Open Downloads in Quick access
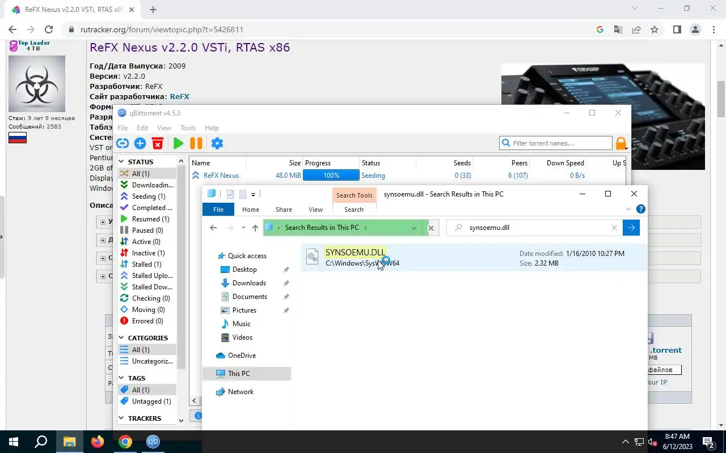Image resolution: width=726 pixels, height=453 pixels. [x=249, y=283]
